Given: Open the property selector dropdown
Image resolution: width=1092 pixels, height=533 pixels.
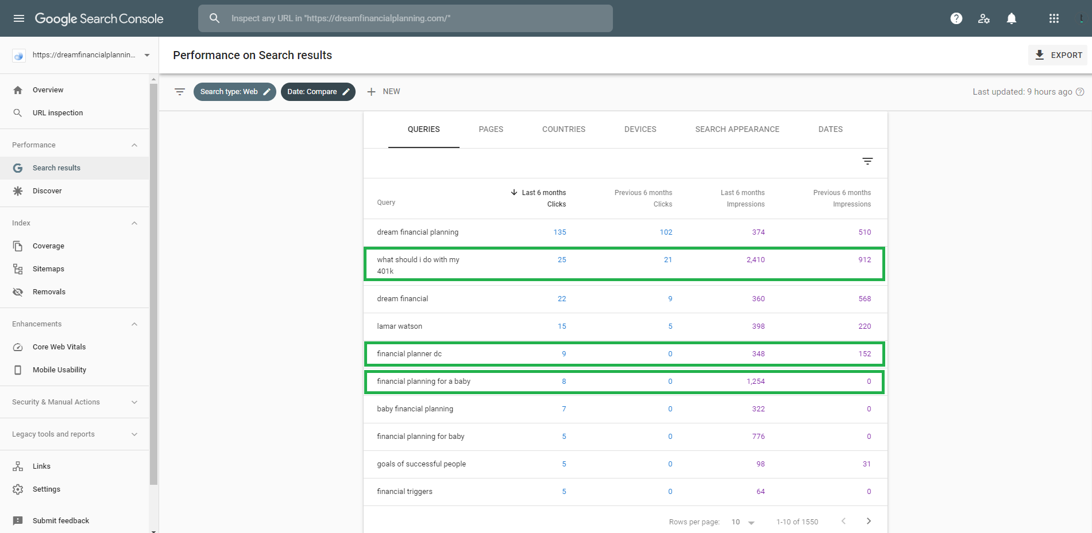Looking at the screenshot, I should pos(146,55).
